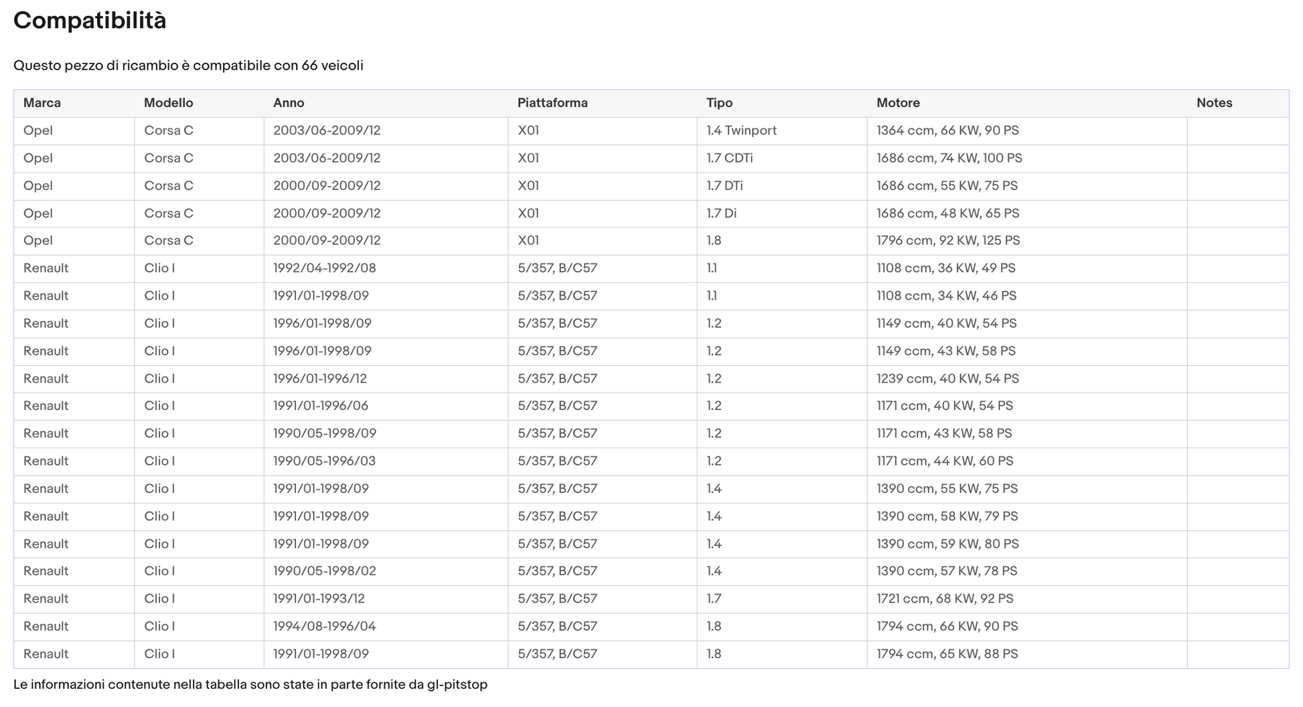1303x707 pixels.
Task: Click the Marca column header
Action: (x=74, y=103)
